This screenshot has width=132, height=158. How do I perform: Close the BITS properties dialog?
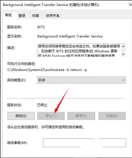point(130,5)
